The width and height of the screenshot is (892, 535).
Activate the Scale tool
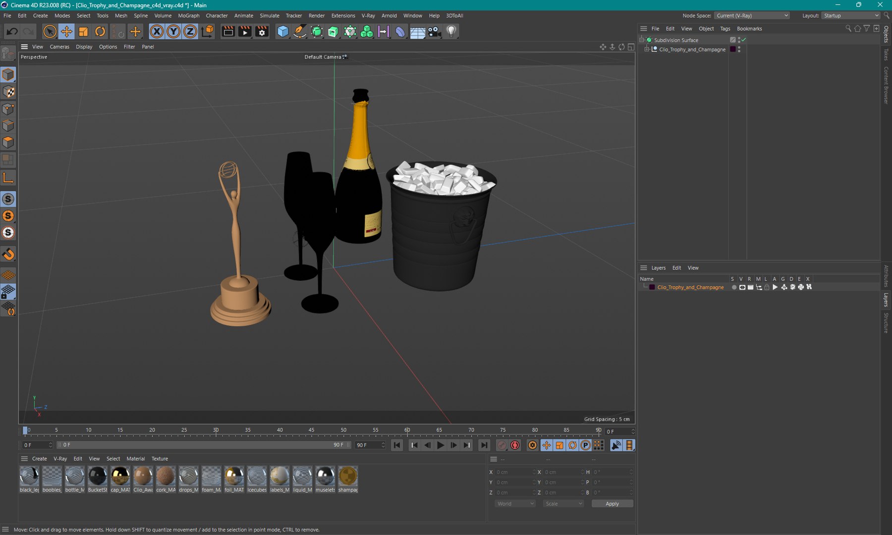[x=83, y=32]
